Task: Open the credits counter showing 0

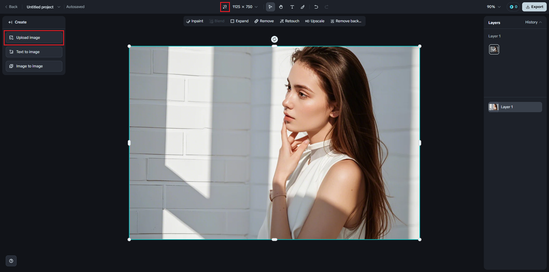Action: 513,7
